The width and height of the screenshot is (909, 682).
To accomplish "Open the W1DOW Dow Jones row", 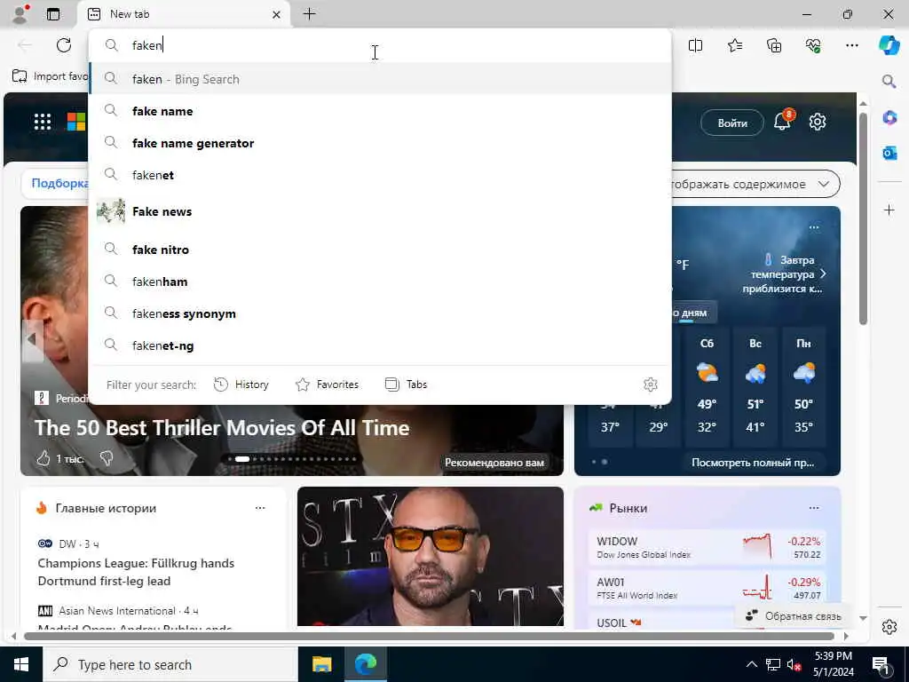I will [707, 547].
